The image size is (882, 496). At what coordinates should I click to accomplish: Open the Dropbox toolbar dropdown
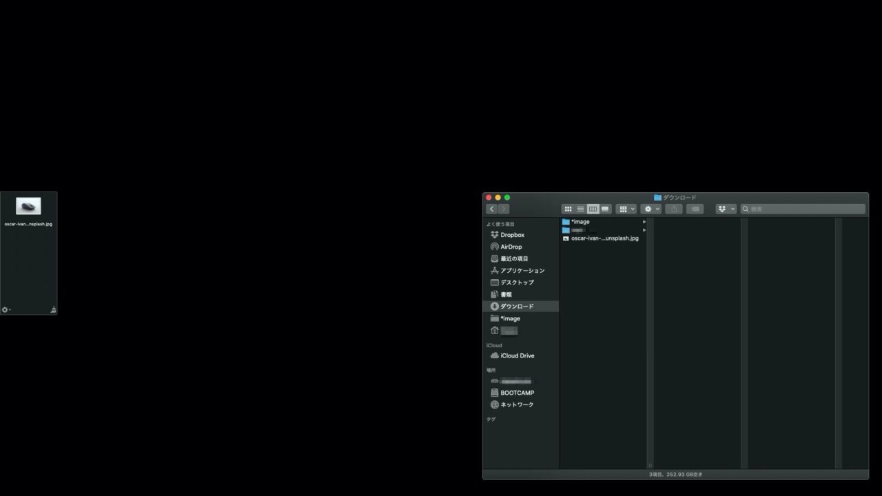tap(726, 209)
